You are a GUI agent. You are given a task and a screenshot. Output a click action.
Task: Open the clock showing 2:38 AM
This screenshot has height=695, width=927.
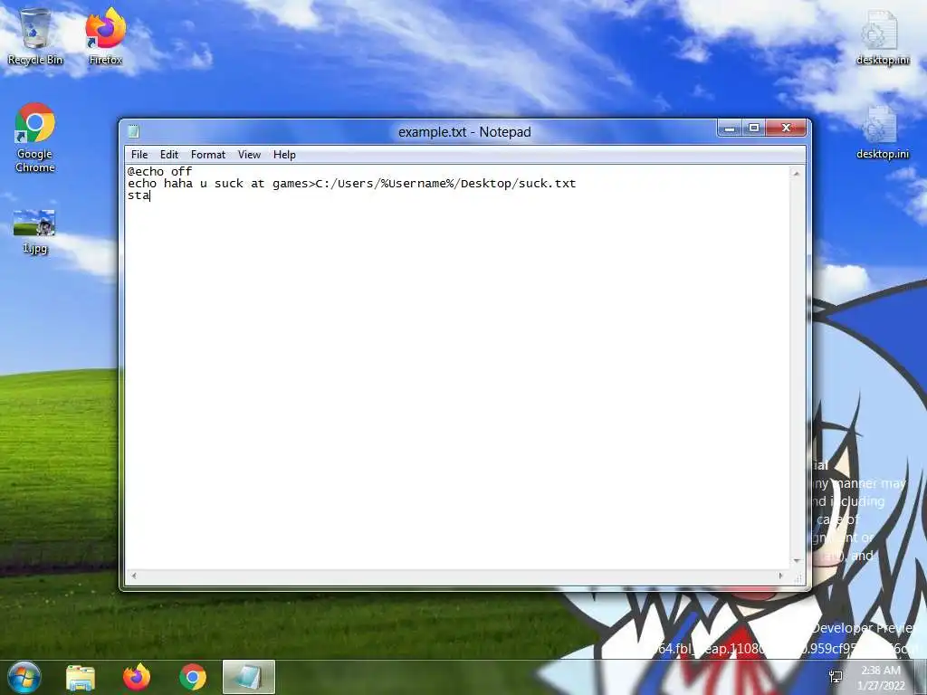881,677
